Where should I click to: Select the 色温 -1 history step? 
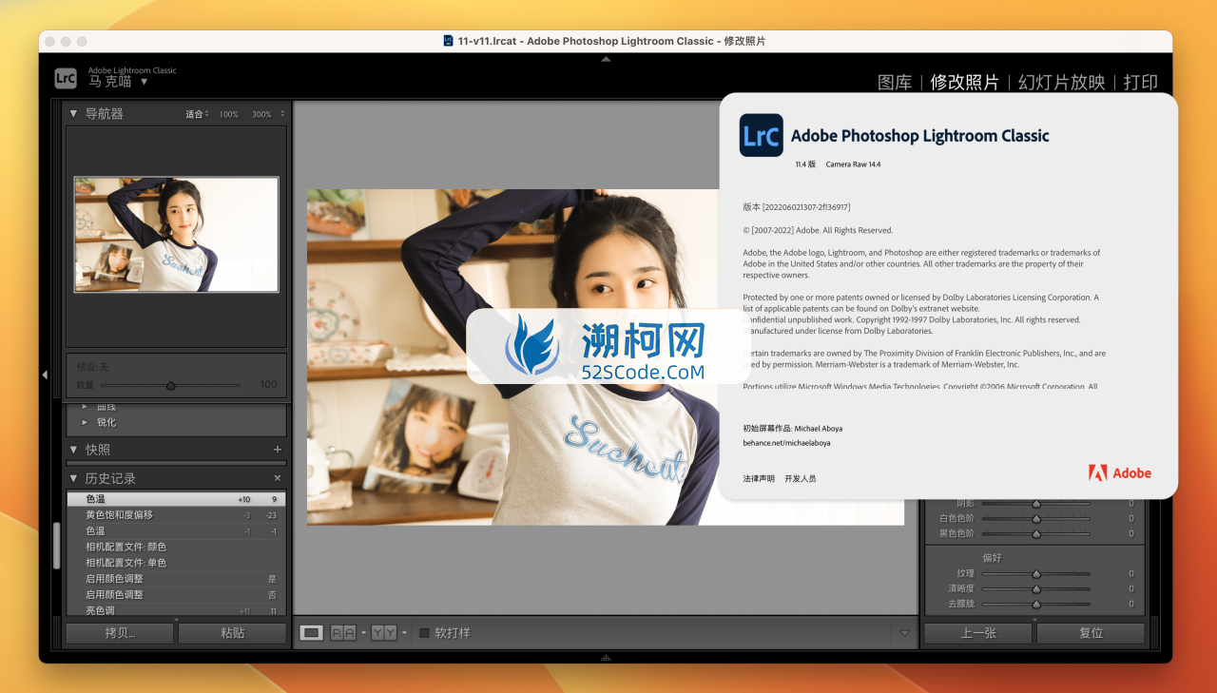coord(176,530)
